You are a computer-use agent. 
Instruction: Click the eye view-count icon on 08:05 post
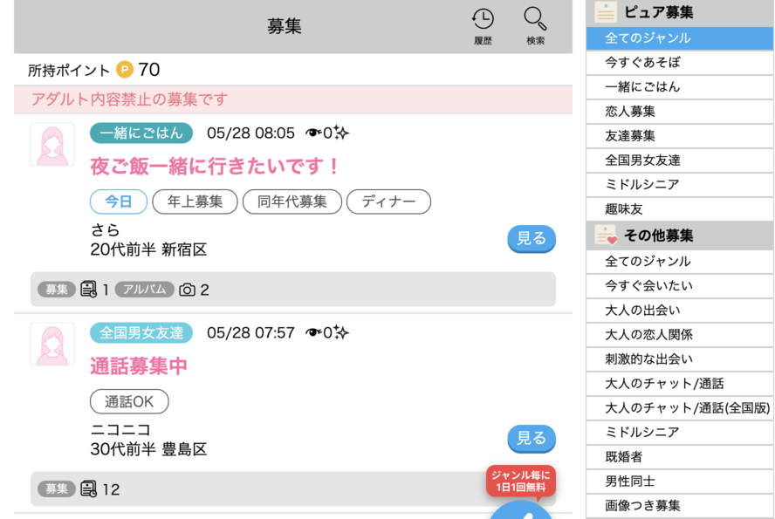313,133
